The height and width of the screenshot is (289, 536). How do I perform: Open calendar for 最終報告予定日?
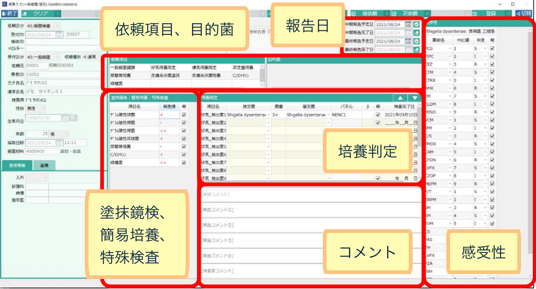(x=409, y=41)
